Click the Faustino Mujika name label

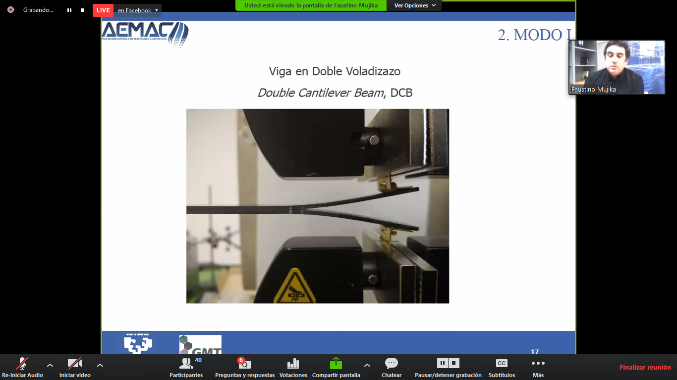[x=593, y=90]
